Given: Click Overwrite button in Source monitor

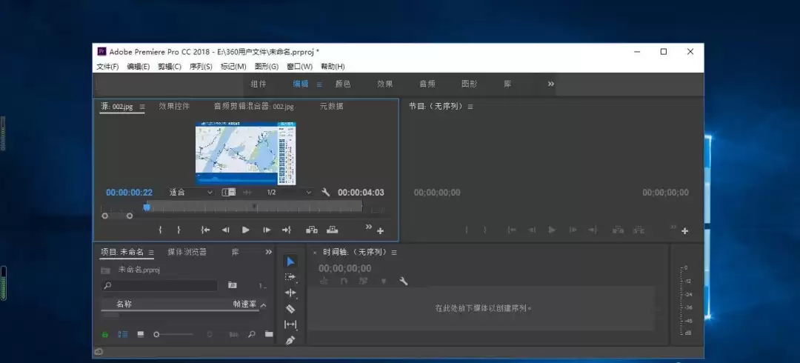Looking at the screenshot, I should (332, 230).
